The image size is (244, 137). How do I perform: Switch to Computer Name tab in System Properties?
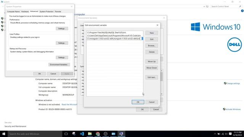click(x=13, y=11)
